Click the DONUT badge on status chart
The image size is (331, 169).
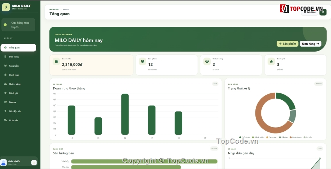pos(318,84)
